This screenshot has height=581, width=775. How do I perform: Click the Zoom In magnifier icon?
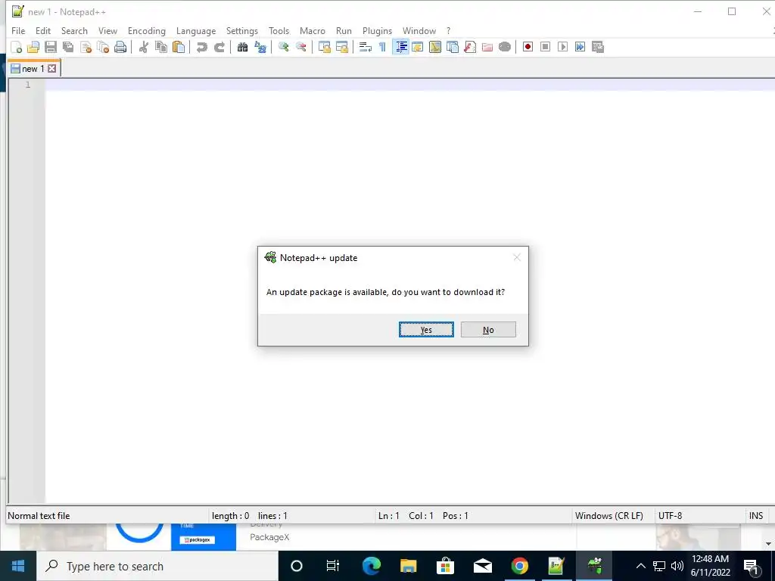click(x=283, y=47)
